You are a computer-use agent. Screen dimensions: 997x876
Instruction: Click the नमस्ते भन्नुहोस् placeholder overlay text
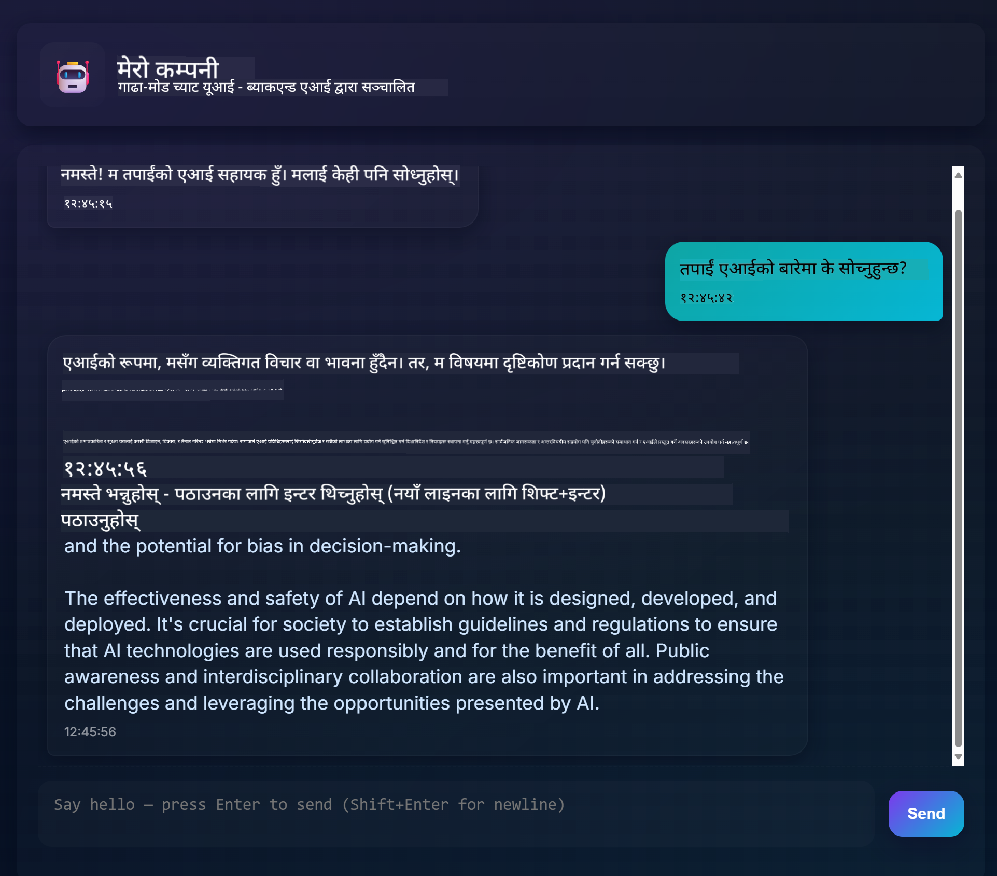pyautogui.click(x=333, y=494)
